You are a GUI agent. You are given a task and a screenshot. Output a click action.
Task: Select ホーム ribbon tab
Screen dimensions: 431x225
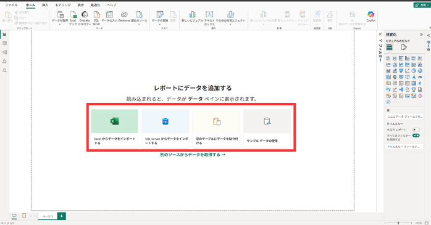coord(30,5)
